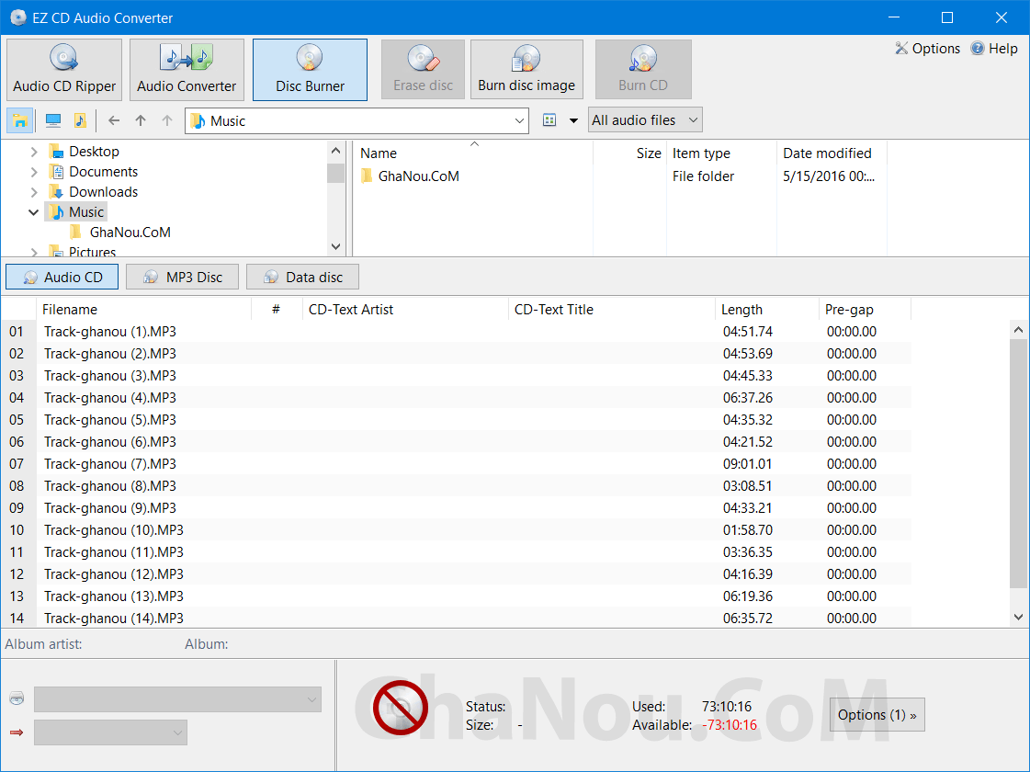Expand the Downloads tree node
This screenshot has height=772, width=1030.
pyautogui.click(x=34, y=192)
